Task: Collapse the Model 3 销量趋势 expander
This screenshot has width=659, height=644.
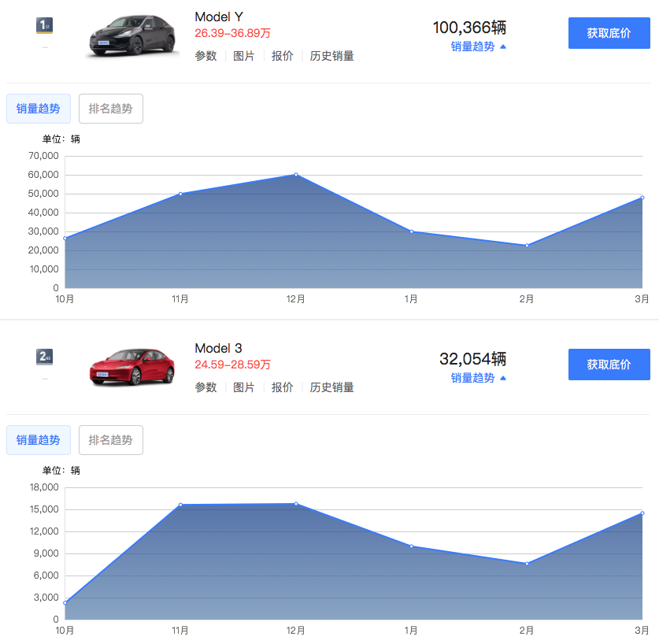Action: point(478,377)
